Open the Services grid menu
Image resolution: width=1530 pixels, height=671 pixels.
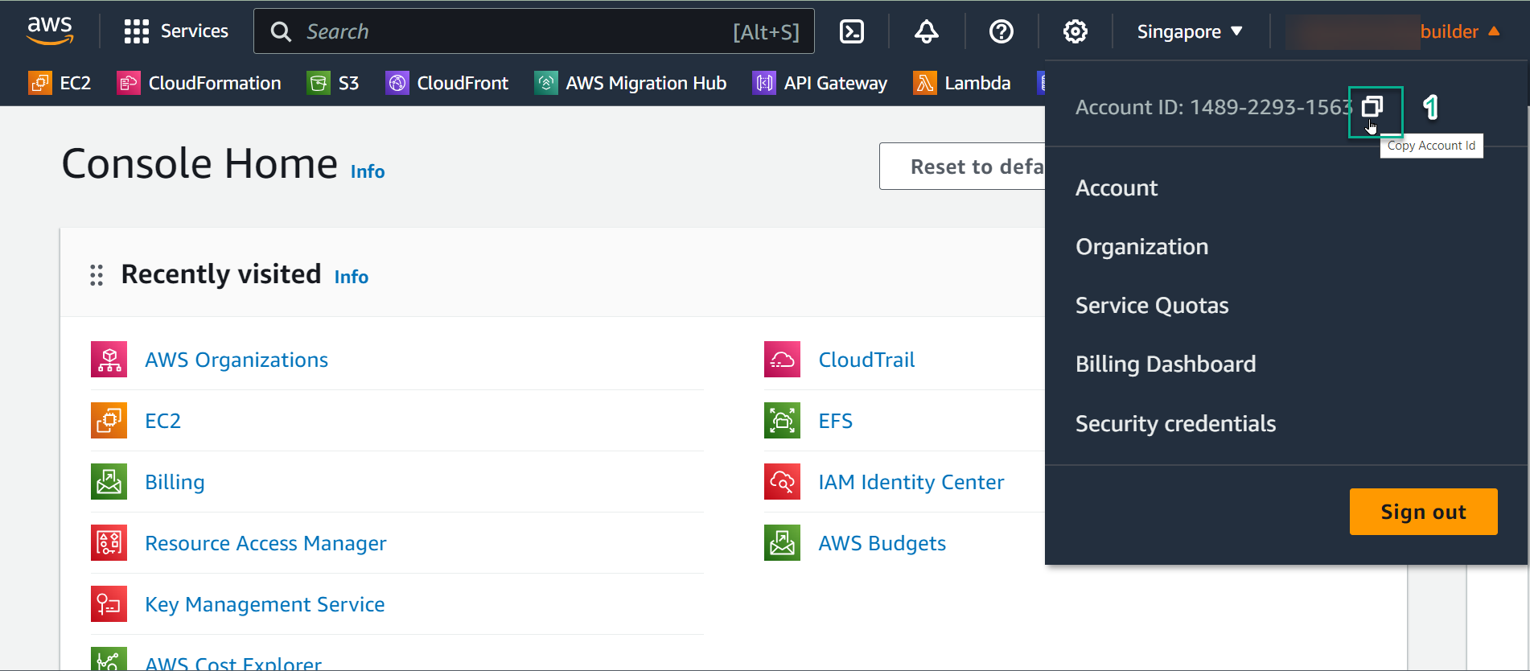coord(136,31)
